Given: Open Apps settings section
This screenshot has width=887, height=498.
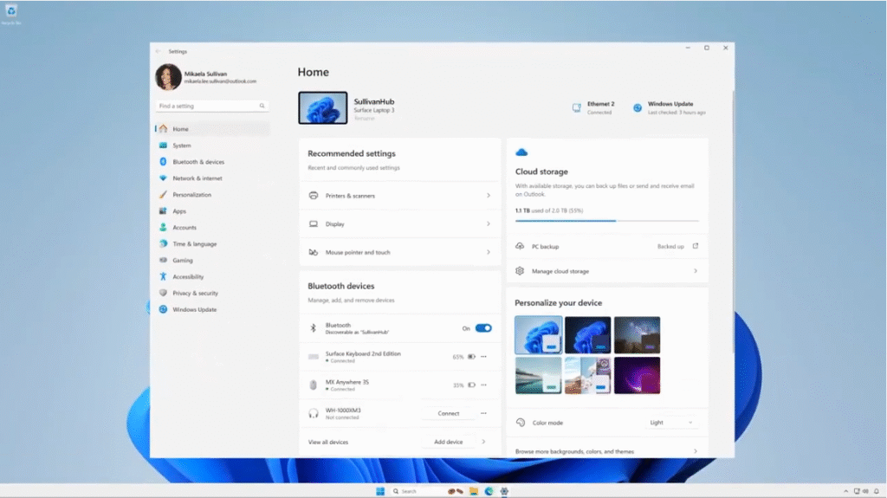Looking at the screenshot, I should tap(213, 211).
